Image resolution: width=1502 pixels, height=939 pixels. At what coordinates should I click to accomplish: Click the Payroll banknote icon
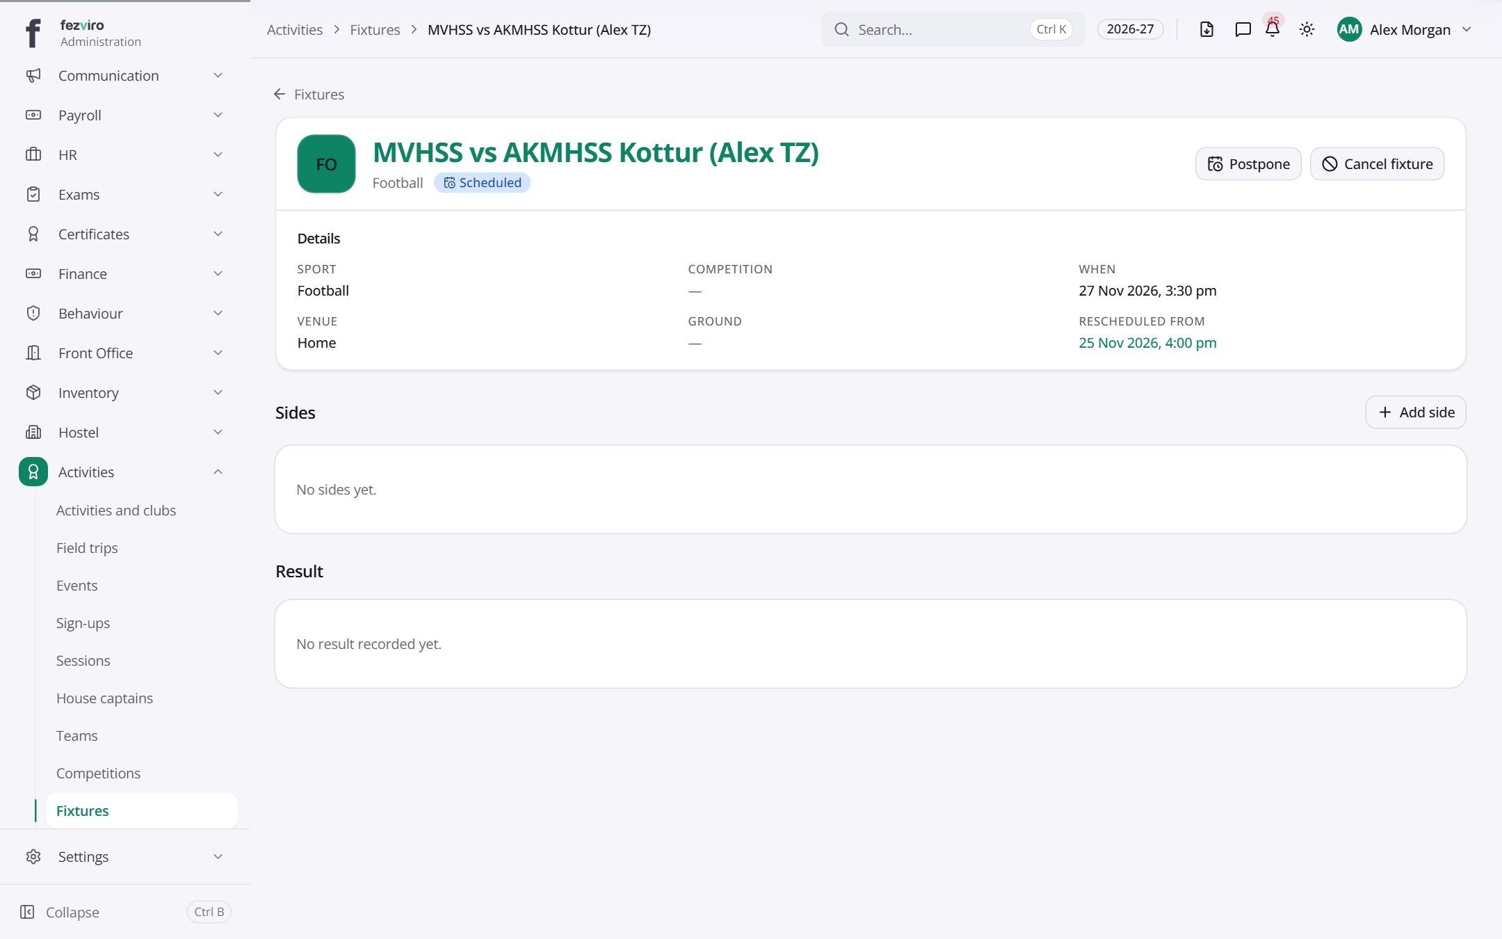(x=33, y=115)
